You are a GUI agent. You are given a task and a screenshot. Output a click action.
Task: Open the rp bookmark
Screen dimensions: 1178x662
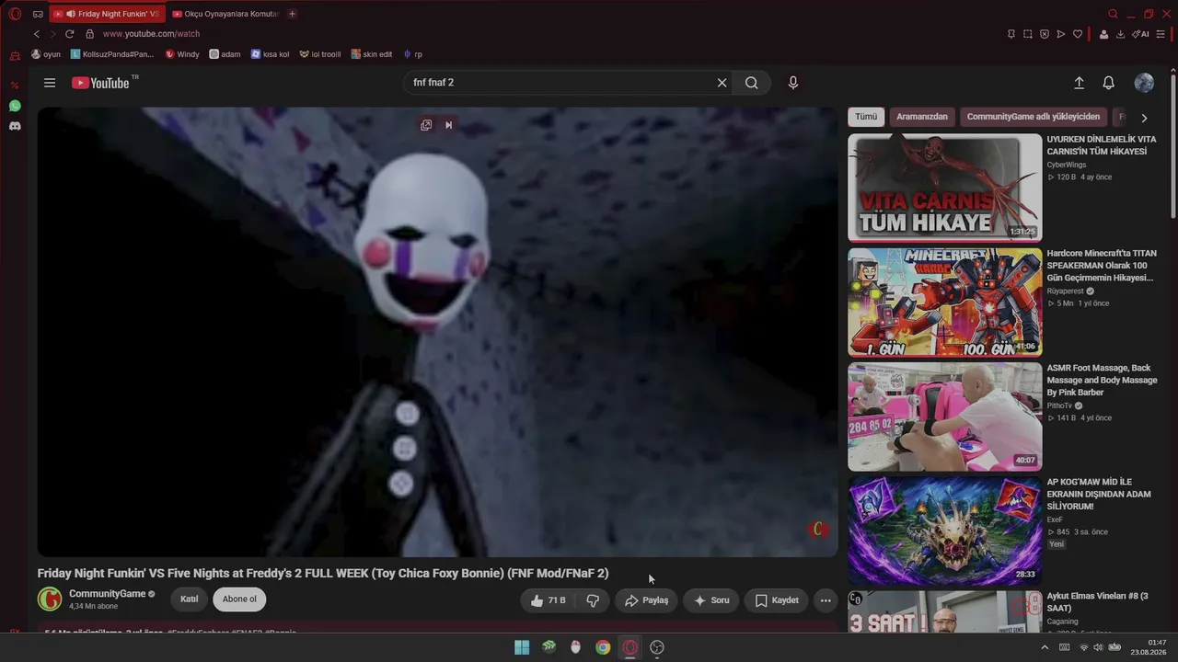(412, 54)
